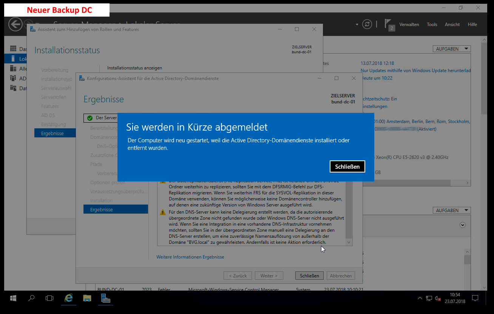Open the Weitere Informationen Ergebnisse link
Viewport: 494px width, 314px height.
[x=190, y=257]
